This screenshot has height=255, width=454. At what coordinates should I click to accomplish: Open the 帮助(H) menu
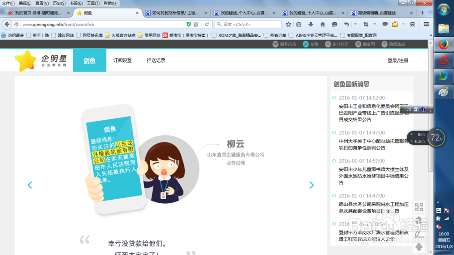[110, 3]
